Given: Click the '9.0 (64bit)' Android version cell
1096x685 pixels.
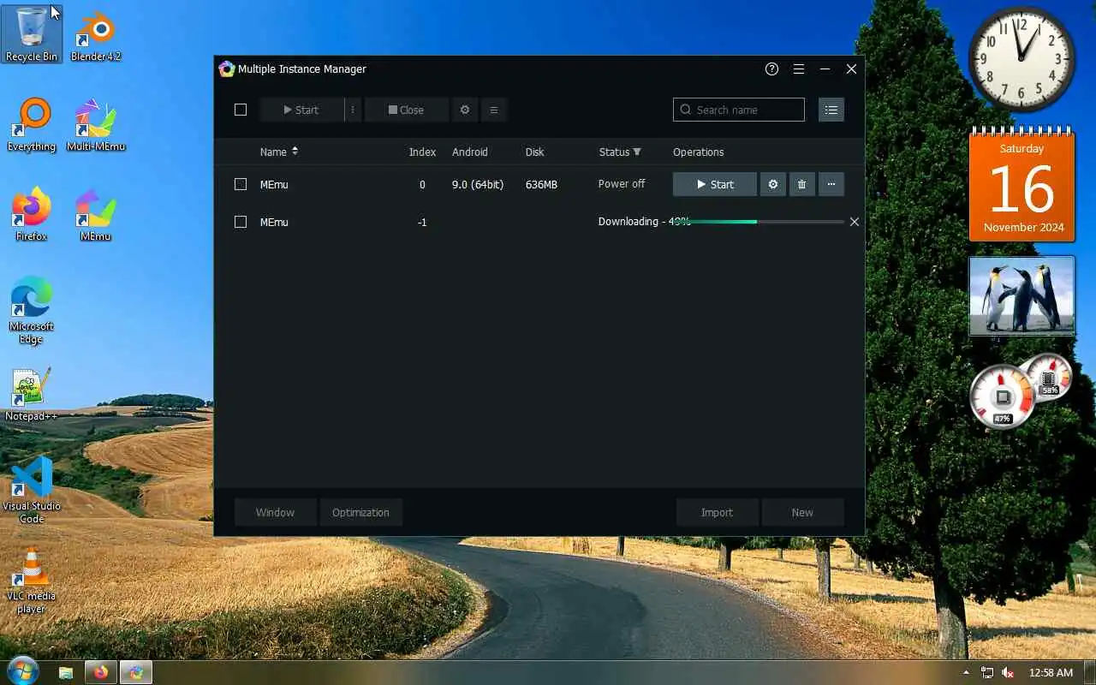Looking at the screenshot, I should pos(478,184).
